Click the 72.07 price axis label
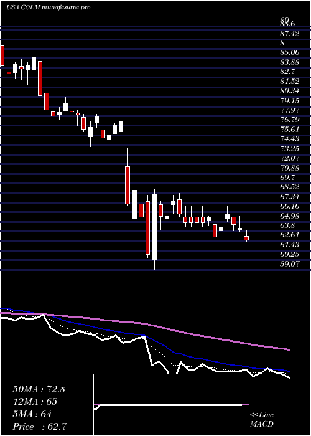Screen dimensions: 311x436 290,158
